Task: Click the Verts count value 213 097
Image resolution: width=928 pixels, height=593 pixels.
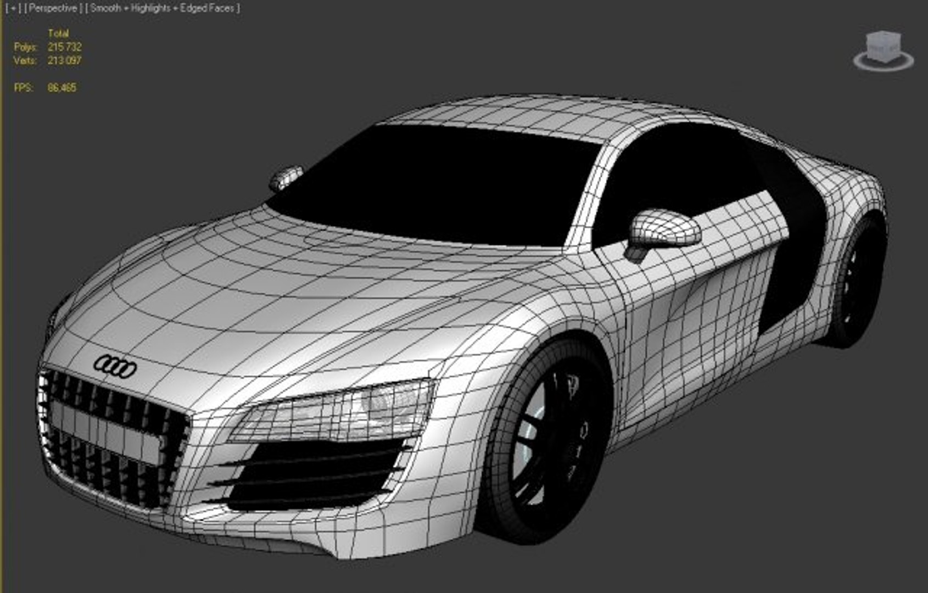Action: pos(64,60)
